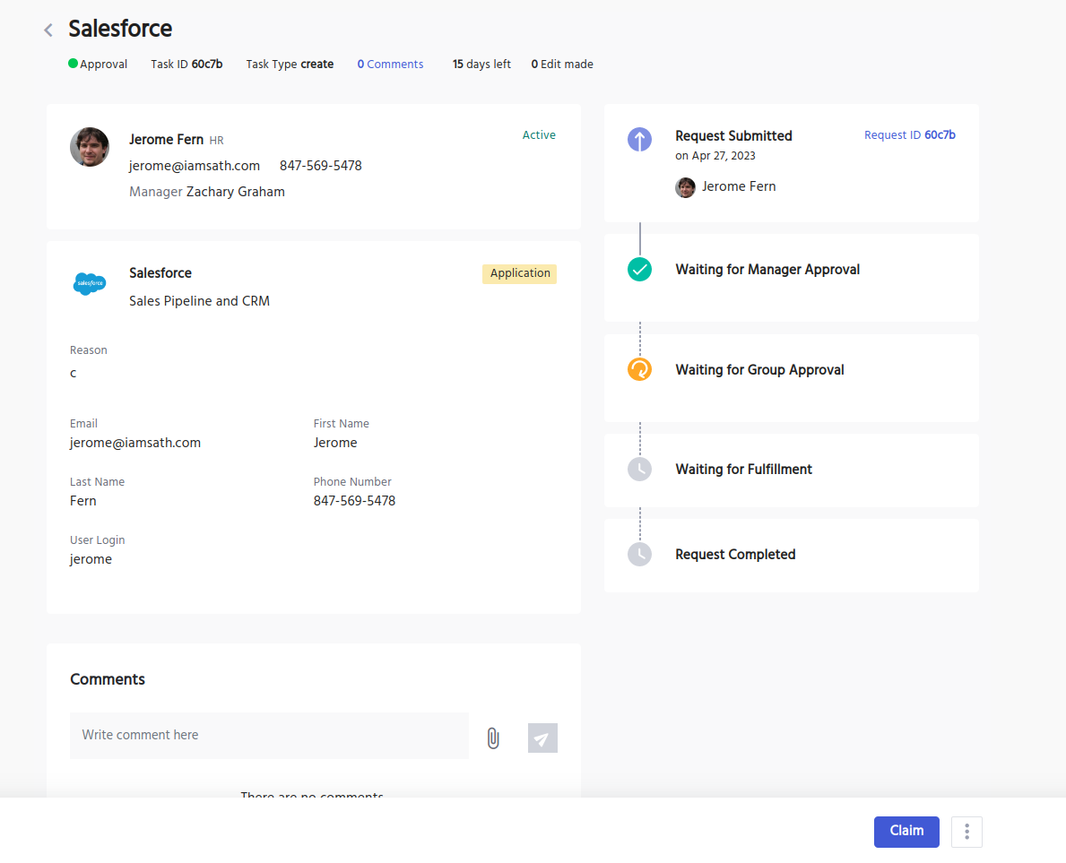Expand the Waiting for Manager Approval step
The height and width of the screenshot is (863, 1066).
(x=767, y=270)
